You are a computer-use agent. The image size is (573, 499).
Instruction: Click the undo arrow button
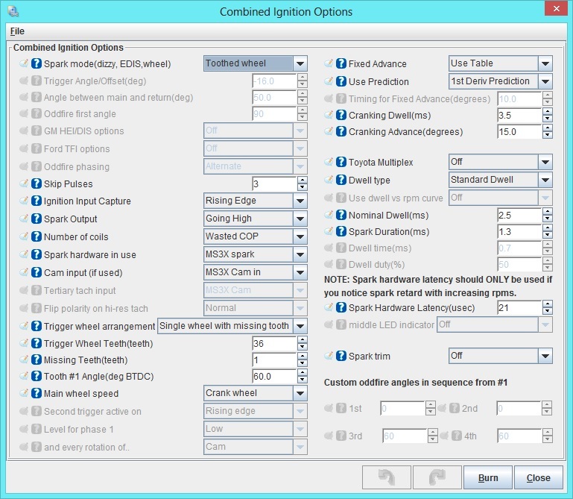[387, 477]
